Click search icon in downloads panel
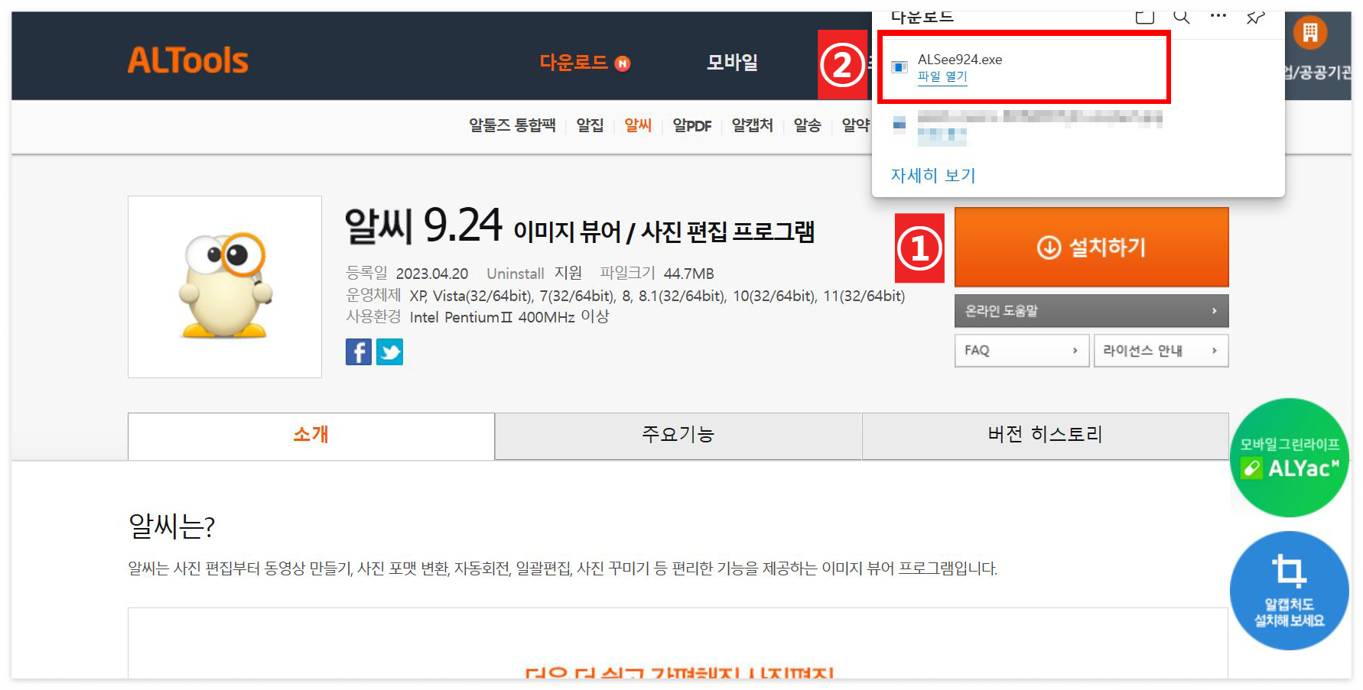1363x690 pixels. [1182, 17]
